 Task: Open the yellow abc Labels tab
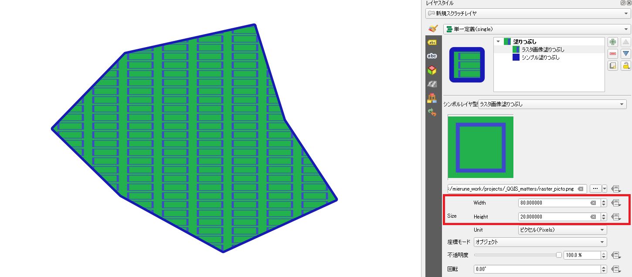coord(432,42)
